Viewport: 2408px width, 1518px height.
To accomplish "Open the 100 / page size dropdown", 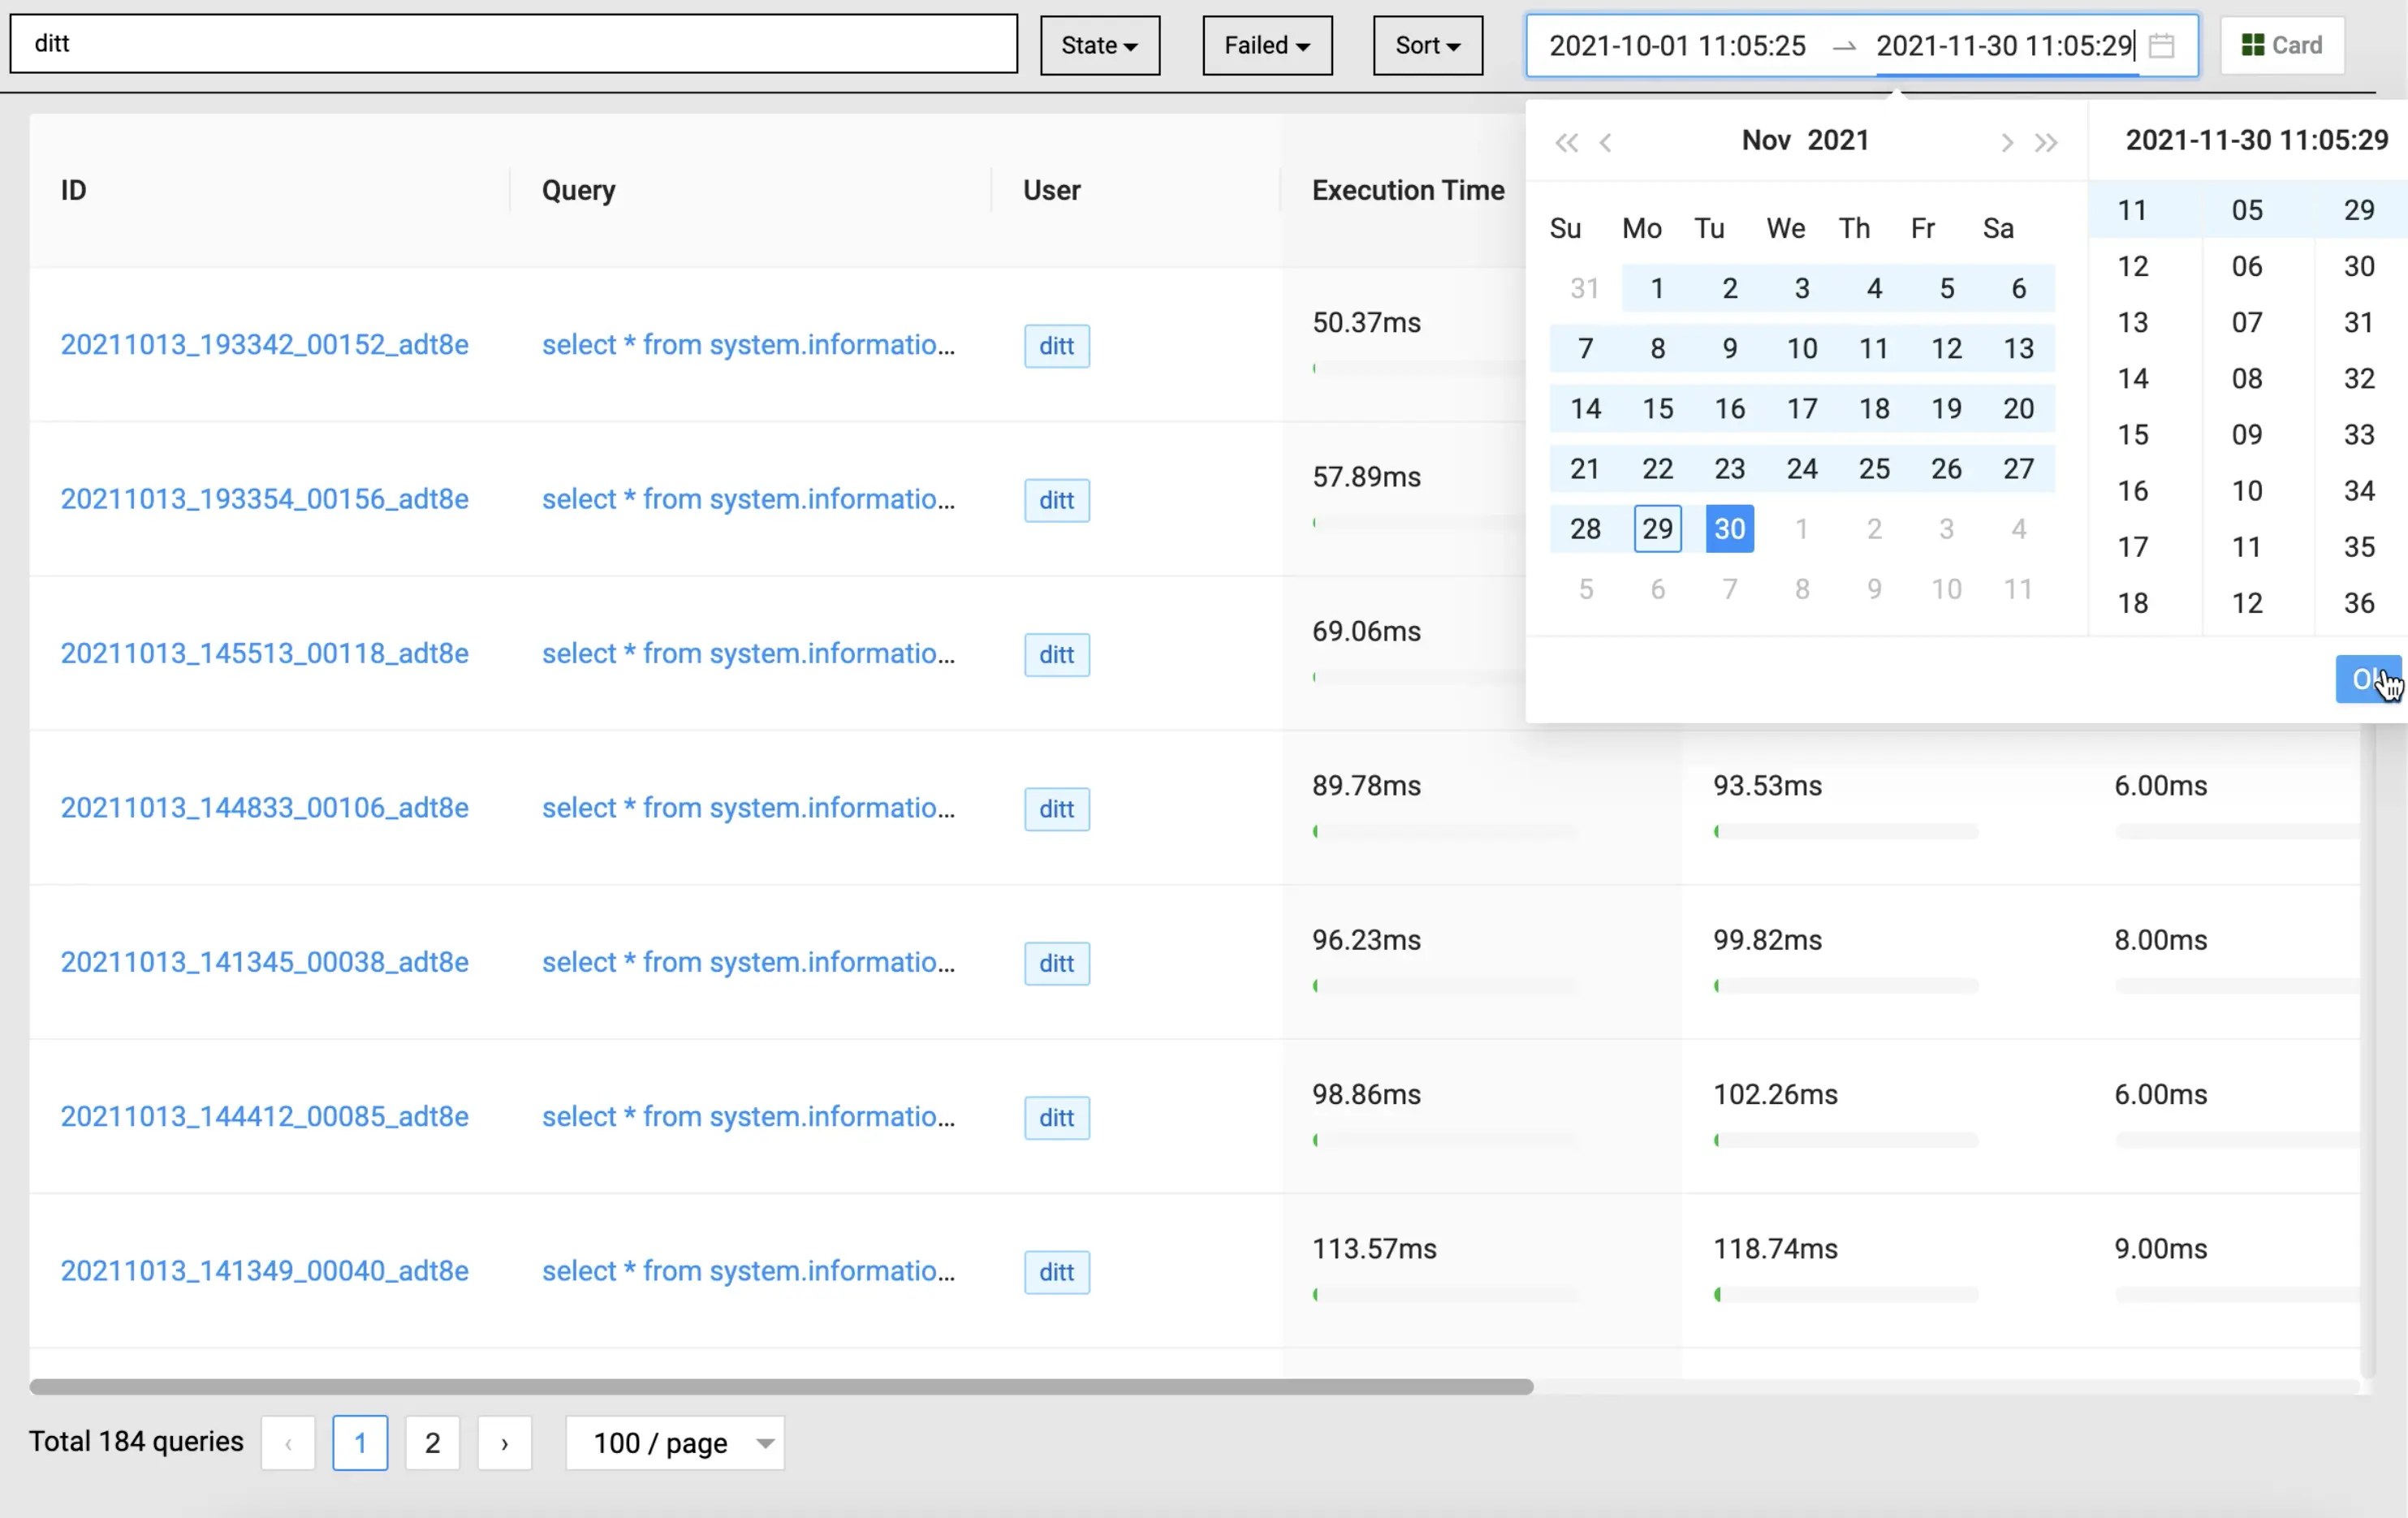I will point(674,1443).
